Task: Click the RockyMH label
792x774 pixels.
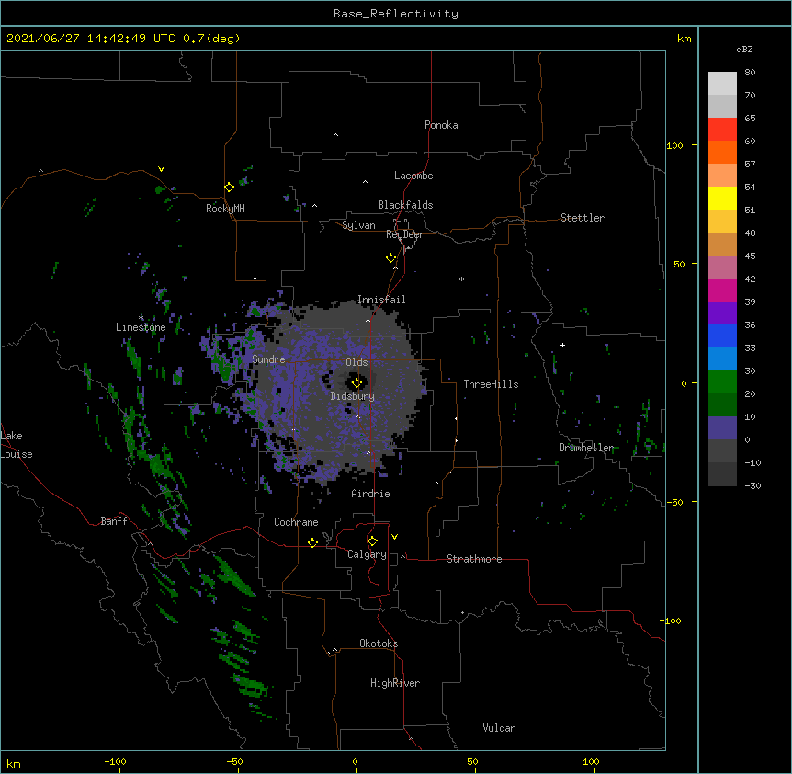Action: click(225, 209)
